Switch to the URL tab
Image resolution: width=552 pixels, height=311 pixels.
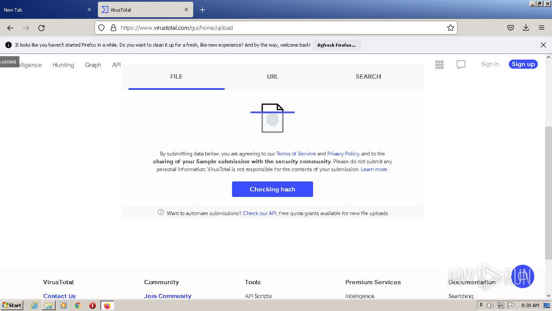[273, 76]
